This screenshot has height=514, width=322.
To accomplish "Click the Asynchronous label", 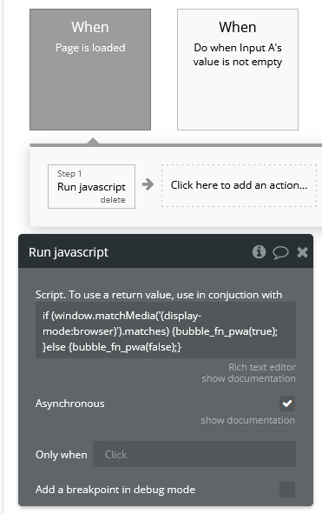I will pos(69,404).
